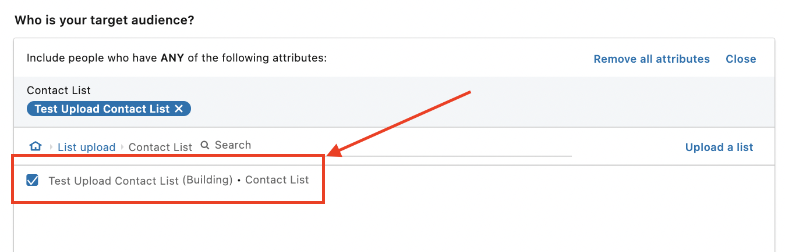
Task: Close the attribute selection panel
Action: [741, 59]
